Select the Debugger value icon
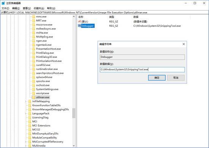209x148 pixels. point(79,25)
